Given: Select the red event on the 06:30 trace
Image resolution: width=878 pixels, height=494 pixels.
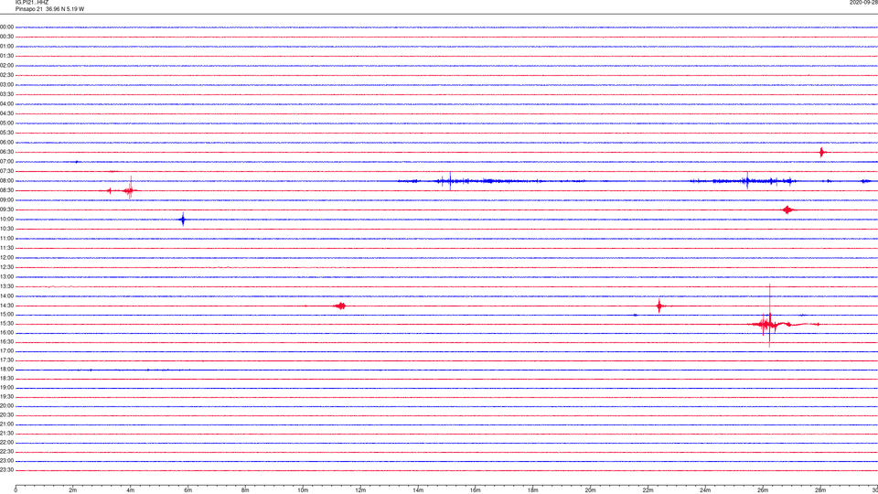Looking at the screenshot, I should pos(821,153).
